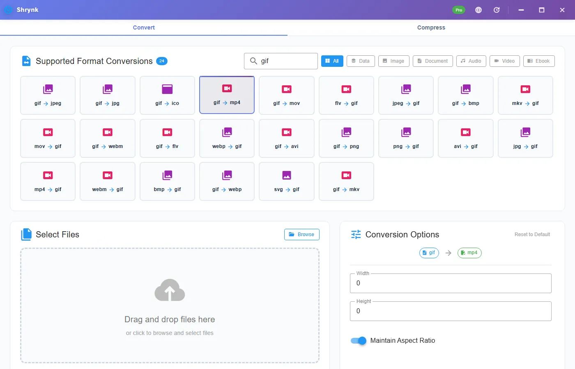Toggle the Maintain Aspect Ratio switch
The image size is (575, 369).
coord(359,341)
